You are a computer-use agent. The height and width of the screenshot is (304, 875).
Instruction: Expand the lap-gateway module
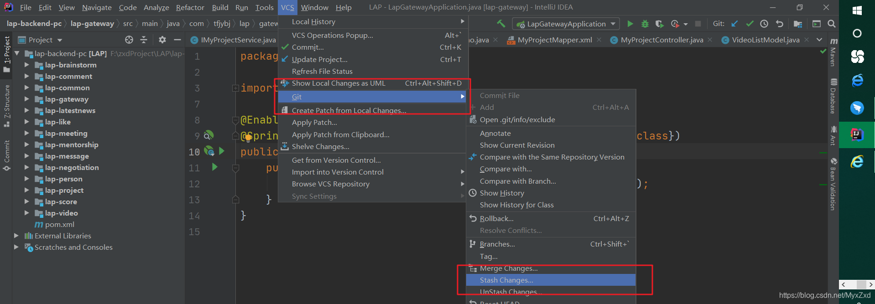[26, 99]
